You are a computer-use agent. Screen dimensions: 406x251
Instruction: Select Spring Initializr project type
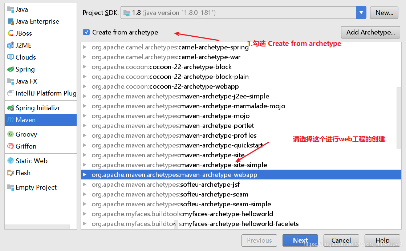[x=41, y=108]
